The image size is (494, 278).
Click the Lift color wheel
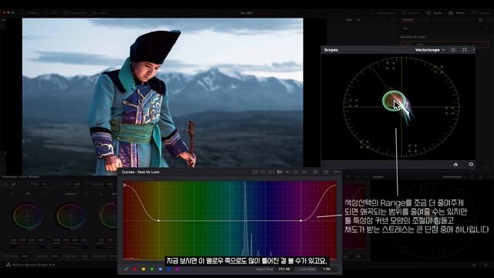coord(28,216)
